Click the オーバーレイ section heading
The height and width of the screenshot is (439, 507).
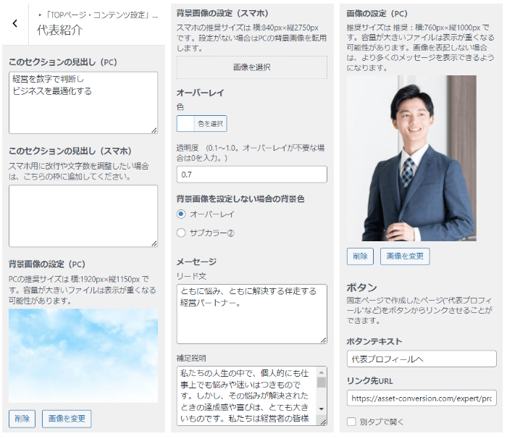200,93
